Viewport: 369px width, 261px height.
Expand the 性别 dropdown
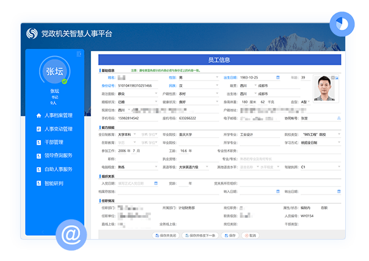pyautogui.click(x=217, y=78)
